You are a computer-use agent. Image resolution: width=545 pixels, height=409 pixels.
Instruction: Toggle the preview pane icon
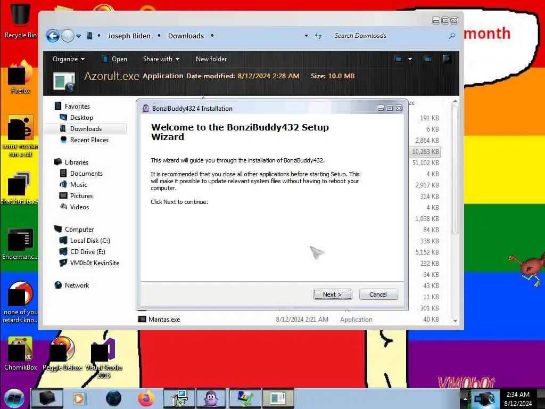pos(428,59)
